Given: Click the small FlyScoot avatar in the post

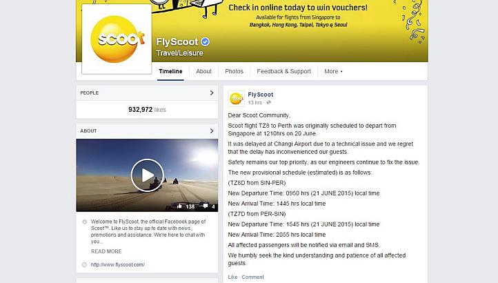Looking at the screenshot, I should pyautogui.click(x=237, y=98).
